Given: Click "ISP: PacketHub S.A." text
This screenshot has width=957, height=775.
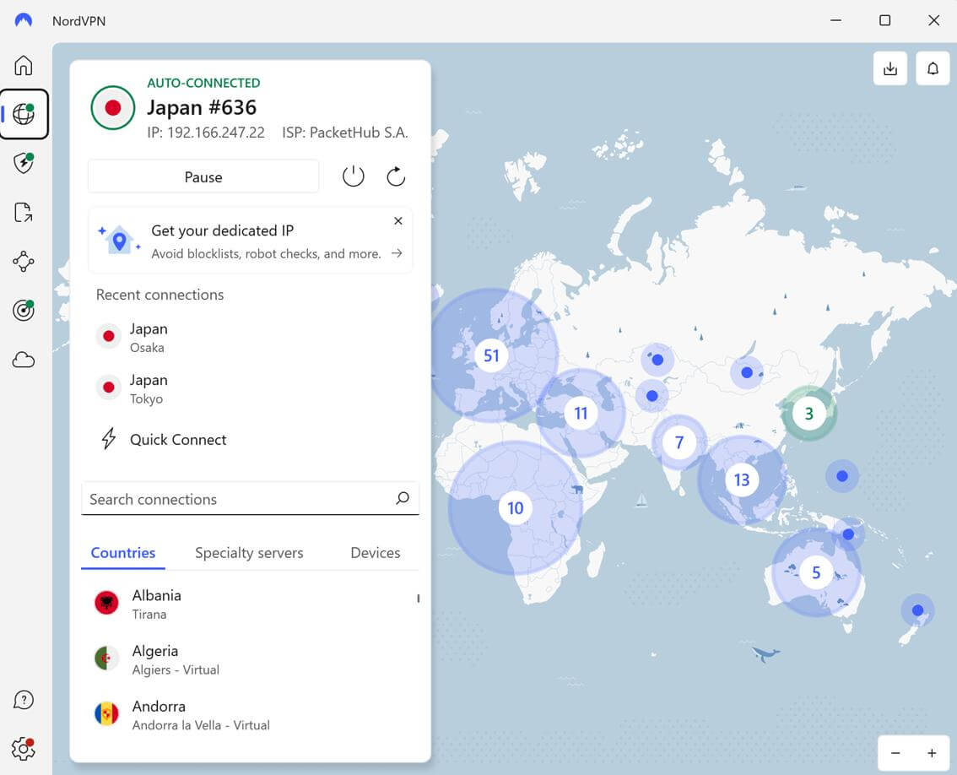Looking at the screenshot, I should pos(345,133).
